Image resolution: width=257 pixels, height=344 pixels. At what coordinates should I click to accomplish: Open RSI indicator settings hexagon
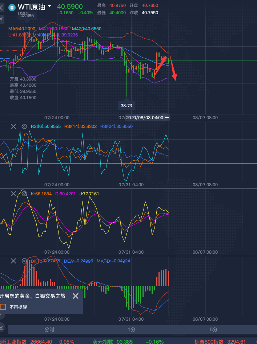[x=24, y=126]
